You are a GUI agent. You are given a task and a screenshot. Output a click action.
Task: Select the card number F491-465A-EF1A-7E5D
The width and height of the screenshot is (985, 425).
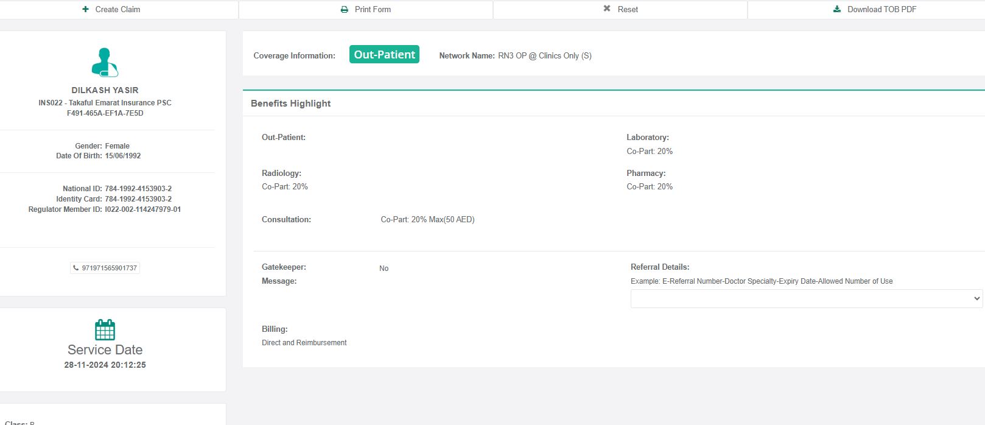105,113
